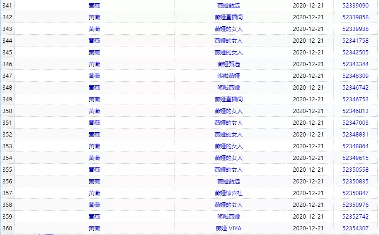Open applicant 黃薇 in row 352

94,135
